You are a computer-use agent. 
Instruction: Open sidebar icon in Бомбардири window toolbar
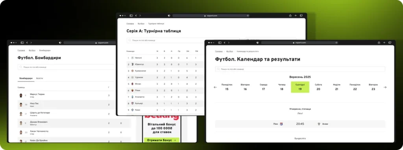[x=22, y=42]
